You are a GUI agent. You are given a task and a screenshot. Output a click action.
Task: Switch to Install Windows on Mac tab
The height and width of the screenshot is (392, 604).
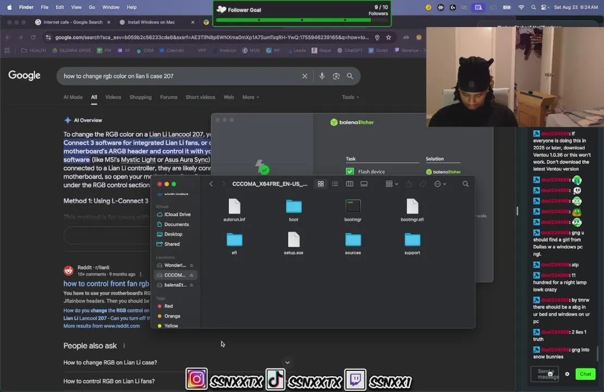157,22
